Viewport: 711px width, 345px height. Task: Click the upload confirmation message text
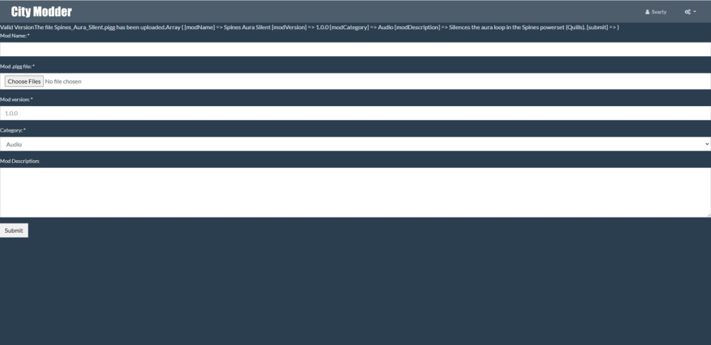(x=310, y=27)
